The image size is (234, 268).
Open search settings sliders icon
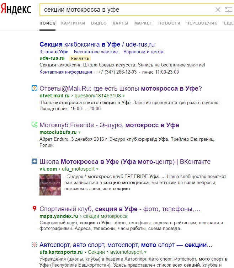click(229, 10)
